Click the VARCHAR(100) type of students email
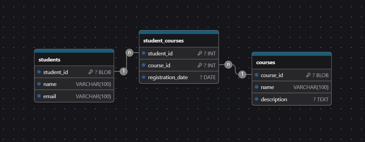The width and height of the screenshot is (365, 142). click(x=93, y=96)
